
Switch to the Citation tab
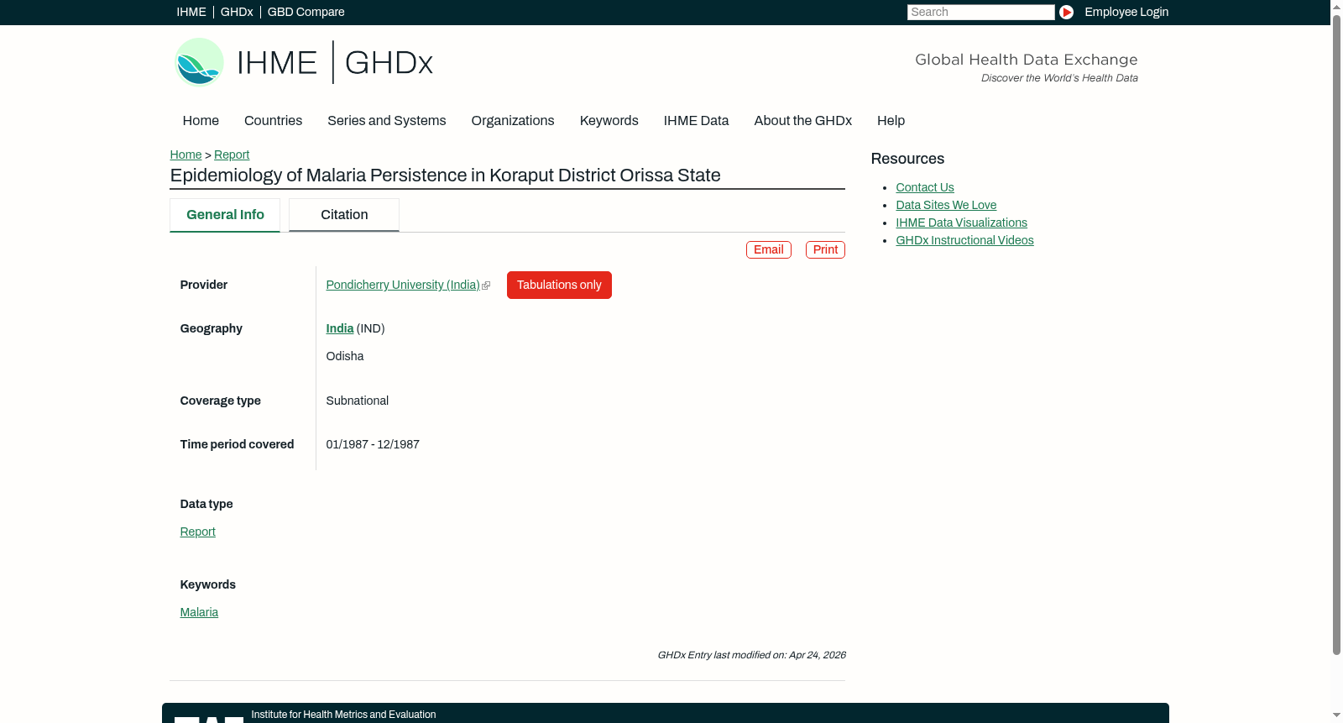coord(344,215)
